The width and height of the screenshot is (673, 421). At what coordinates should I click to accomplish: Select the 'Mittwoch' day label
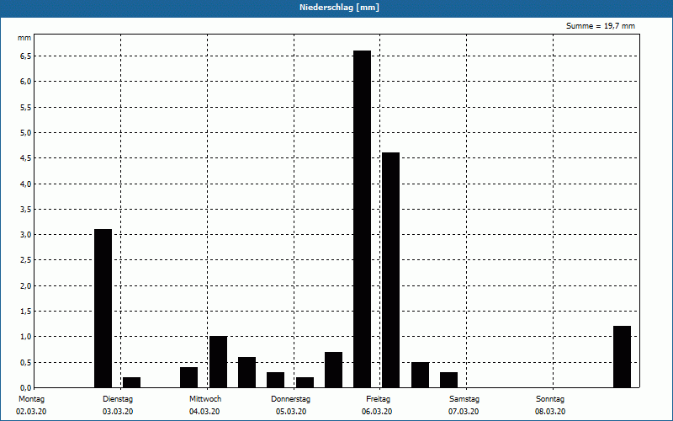[x=205, y=399]
